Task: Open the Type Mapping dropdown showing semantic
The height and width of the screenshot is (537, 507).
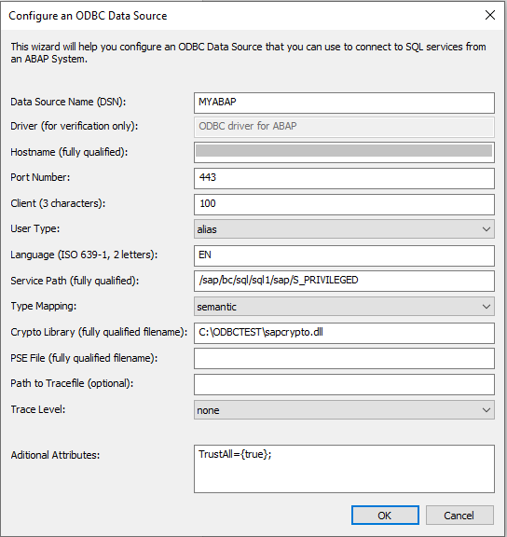Action: point(344,307)
